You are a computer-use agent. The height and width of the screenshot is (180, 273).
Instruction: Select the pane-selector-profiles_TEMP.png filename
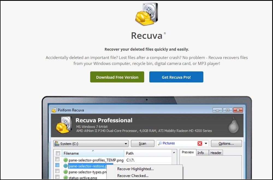96,160
